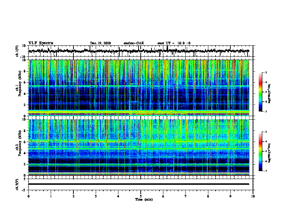Click the "-3" label on ch.2 colorbar
Image resolution: width=285 pixels, height=220 pixels.
[265, 132]
